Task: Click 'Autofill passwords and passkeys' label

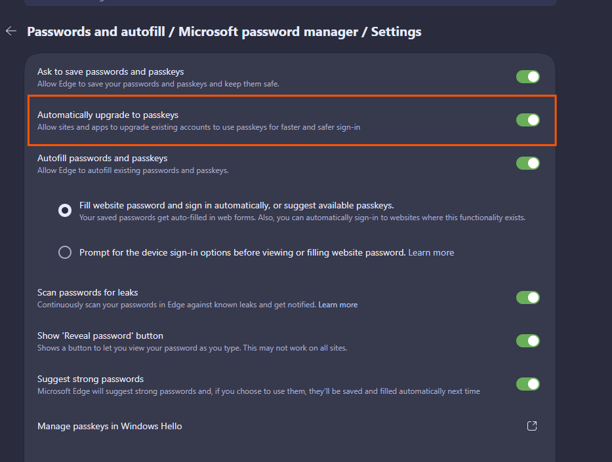Action: pyautogui.click(x=102, y=159)
